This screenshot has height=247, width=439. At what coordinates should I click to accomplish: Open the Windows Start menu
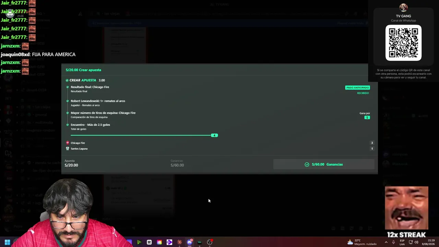(x=7, y=242)
